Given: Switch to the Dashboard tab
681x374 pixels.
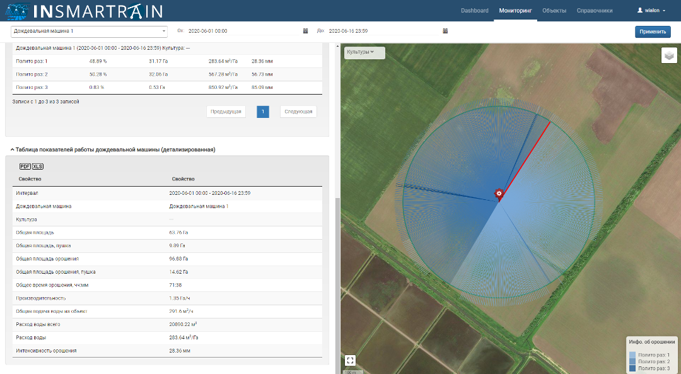Looking at the screenshot, I should 475,11.
